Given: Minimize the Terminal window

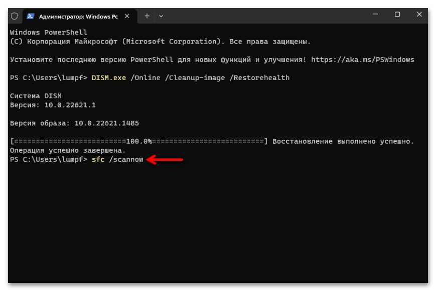Looking at the screenshot, I should click(x=375, y=14).
